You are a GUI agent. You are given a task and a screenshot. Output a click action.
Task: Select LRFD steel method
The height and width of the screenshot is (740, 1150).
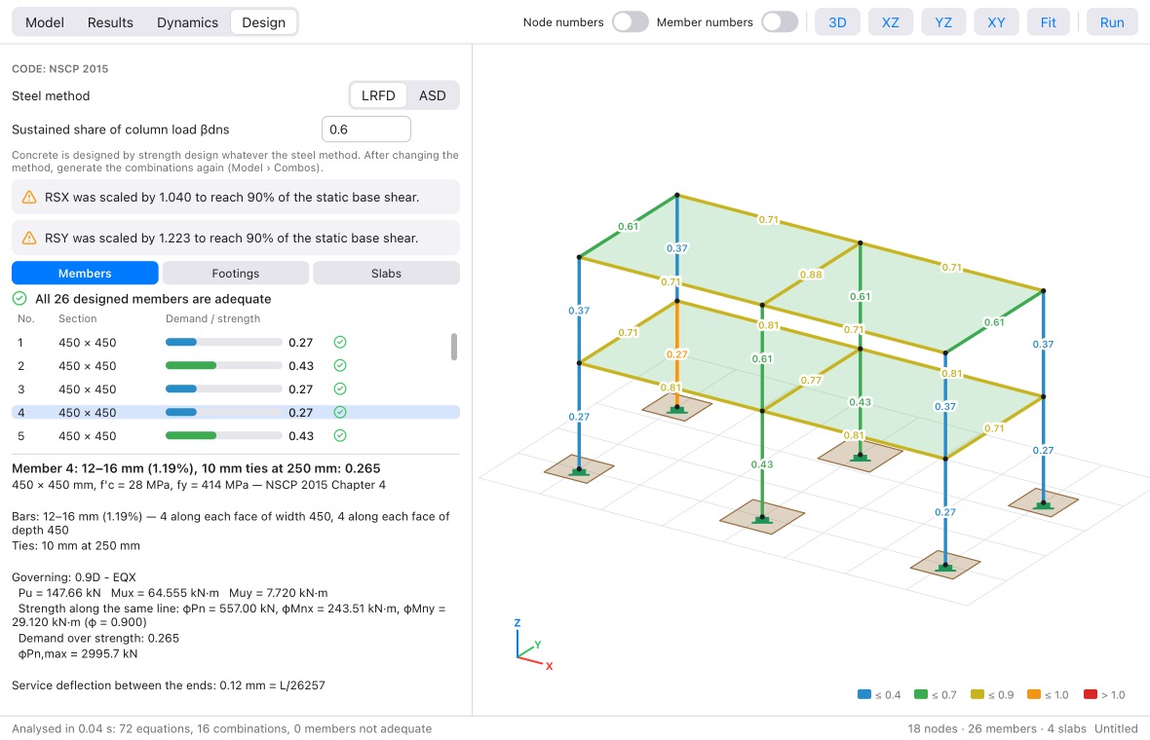click(x=378, y=95)
